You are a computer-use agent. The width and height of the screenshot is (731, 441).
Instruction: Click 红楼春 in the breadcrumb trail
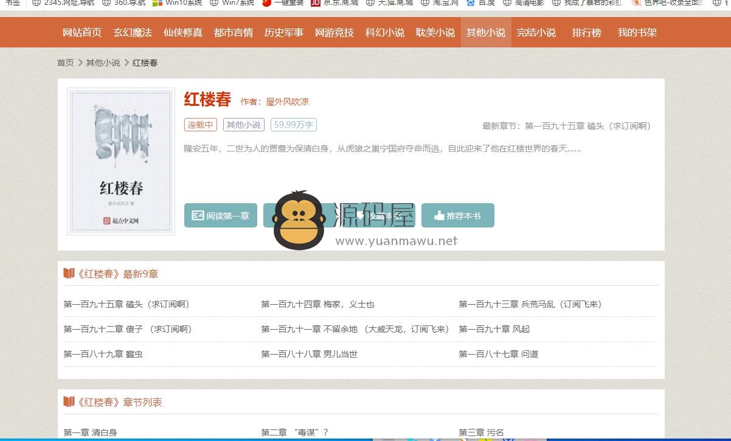tap(145, 63)
